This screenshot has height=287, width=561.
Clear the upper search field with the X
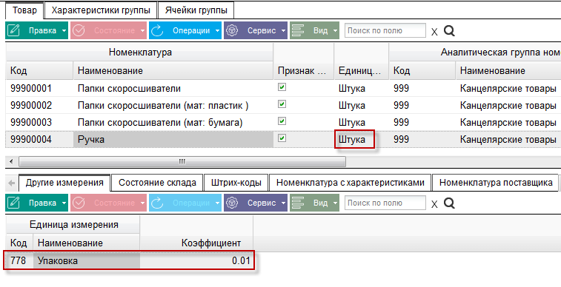coord(434,32)
